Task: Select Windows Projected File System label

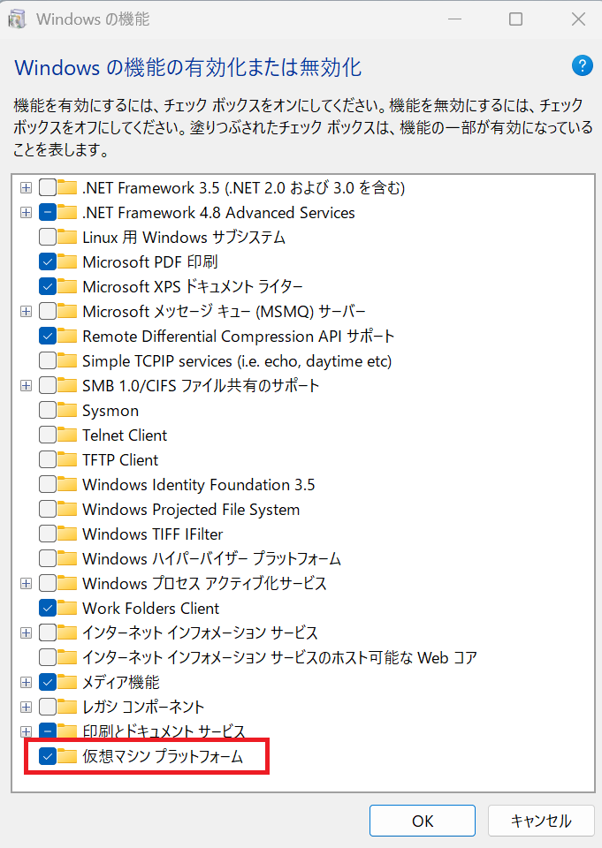Action: [191, 510]
